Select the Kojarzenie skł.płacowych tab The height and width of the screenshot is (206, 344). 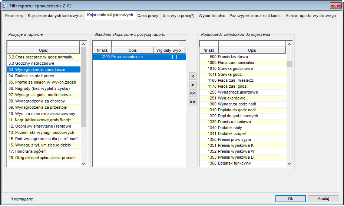(x=110, y=15)
